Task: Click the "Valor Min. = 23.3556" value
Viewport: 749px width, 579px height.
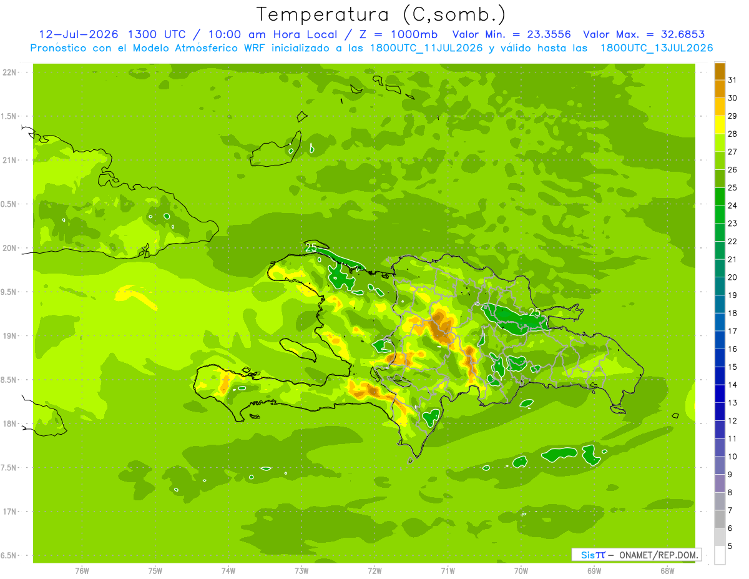Action: click(512, 34)
